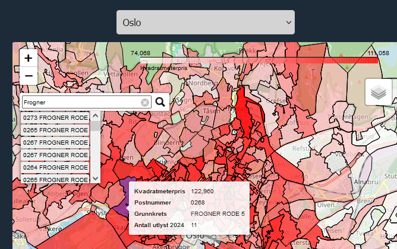Select the 0264 FROGNER RODE result
Screen dimensions: 397x249
pyautogui.click(x=55, y=167)
